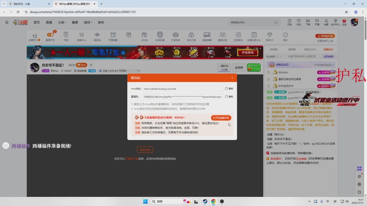This screenshot has width=367, height=206.
Task: Open the 主播任务中心 clipboard icon
Action: (x=254, y=37)
